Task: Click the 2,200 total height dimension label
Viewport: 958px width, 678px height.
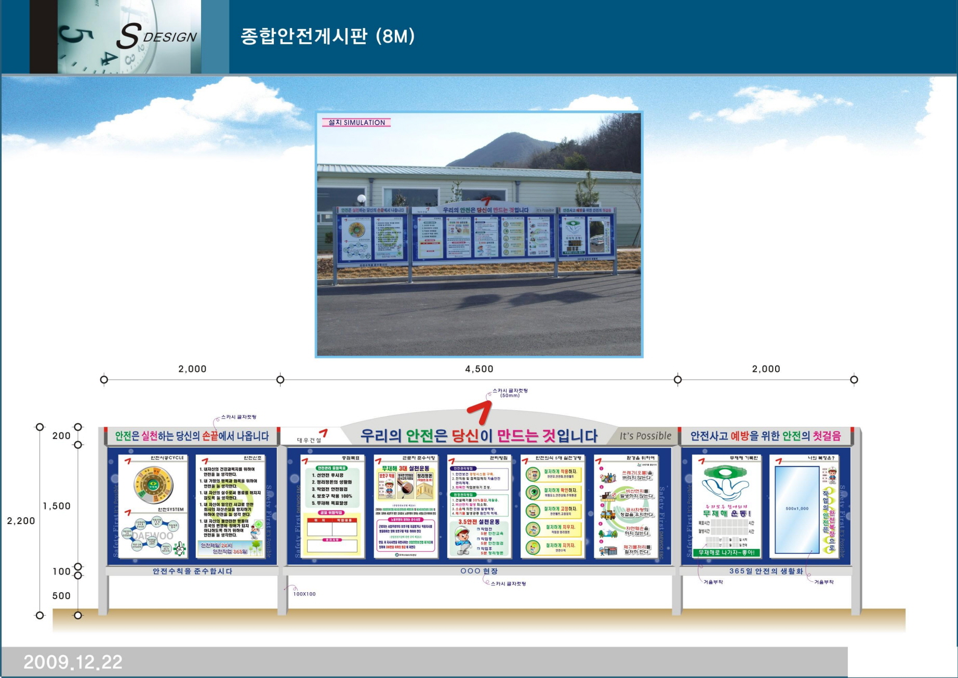Action: point(21,520)
